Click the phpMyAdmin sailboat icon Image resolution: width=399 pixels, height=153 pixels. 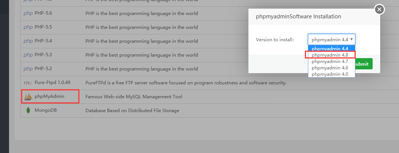28,97
